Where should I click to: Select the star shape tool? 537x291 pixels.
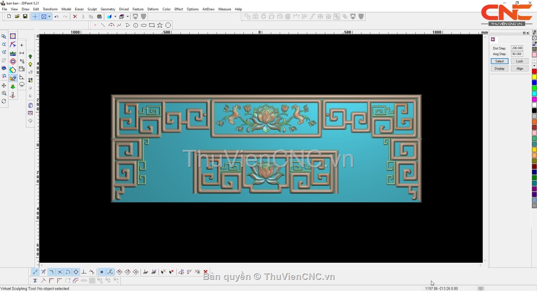[160, 26]
